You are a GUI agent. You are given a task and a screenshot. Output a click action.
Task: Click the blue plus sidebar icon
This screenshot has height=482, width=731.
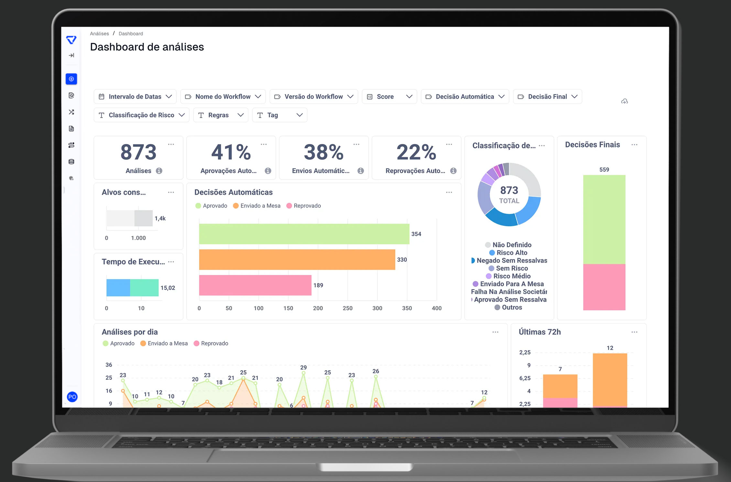click(71, 79)
